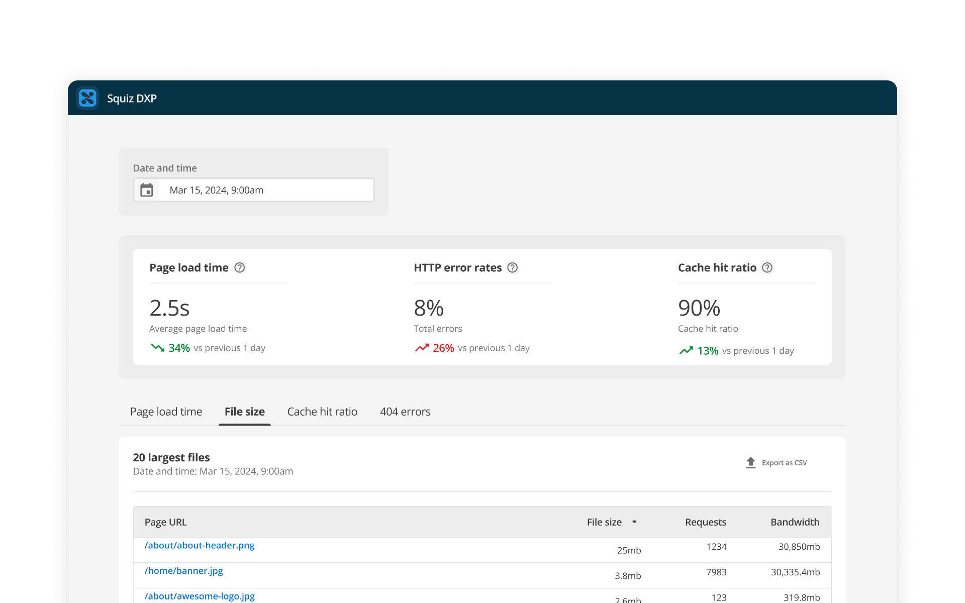Click the File size column header label
The image size is (965, 603).
point(604,522)
